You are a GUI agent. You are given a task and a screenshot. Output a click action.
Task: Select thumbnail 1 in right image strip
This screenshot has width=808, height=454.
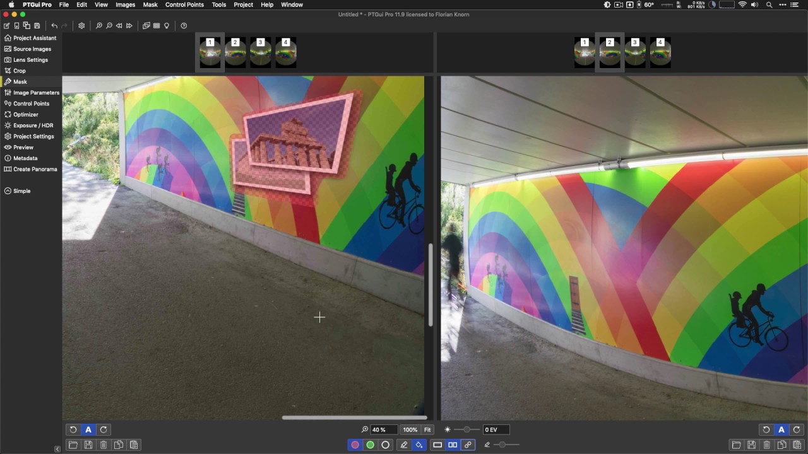click(585, 52)
